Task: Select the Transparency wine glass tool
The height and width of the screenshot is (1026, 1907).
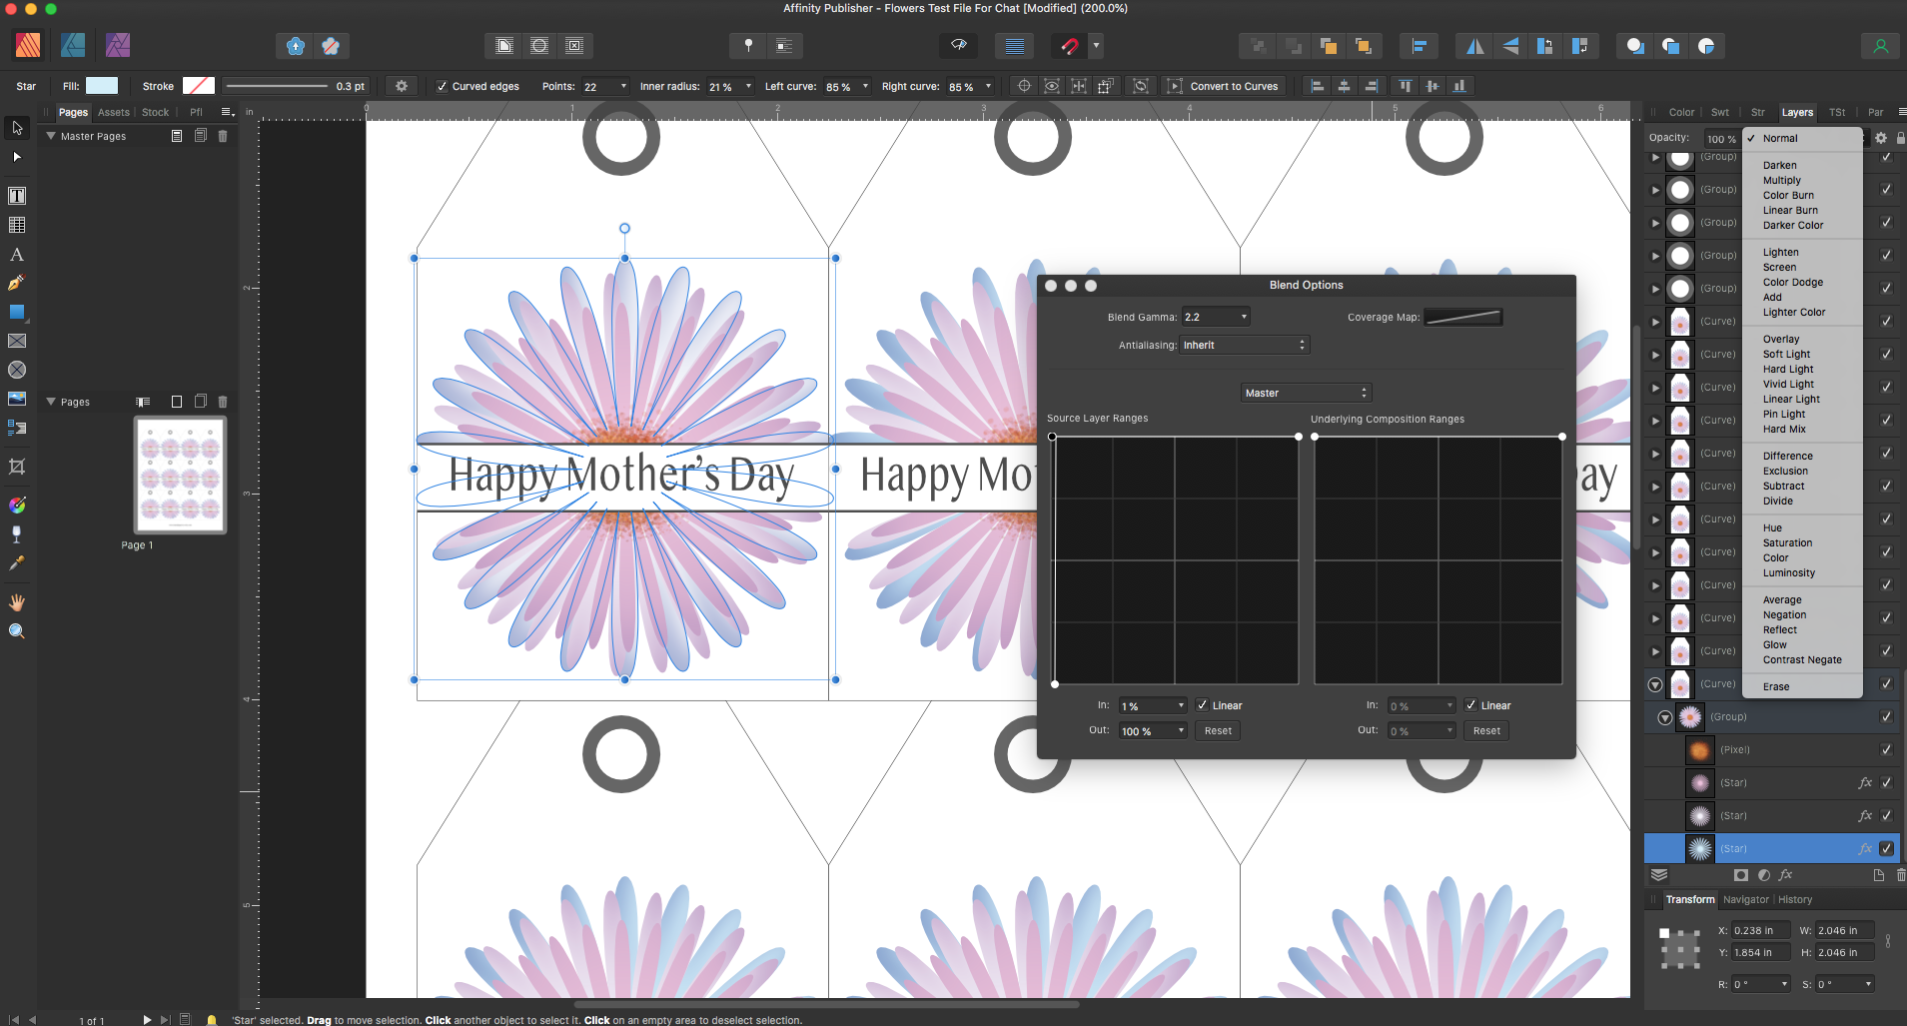Action: point(17,534)
